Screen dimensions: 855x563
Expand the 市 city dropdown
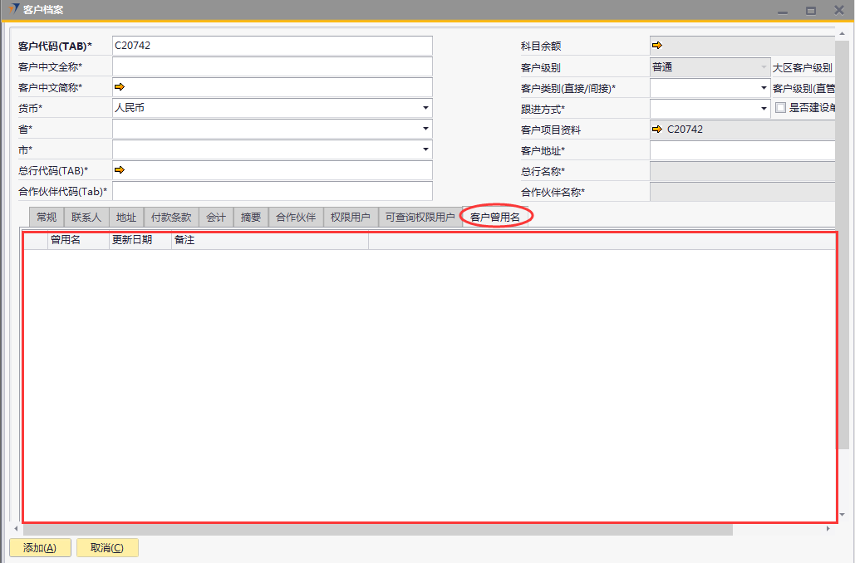[x=425, y=149]
